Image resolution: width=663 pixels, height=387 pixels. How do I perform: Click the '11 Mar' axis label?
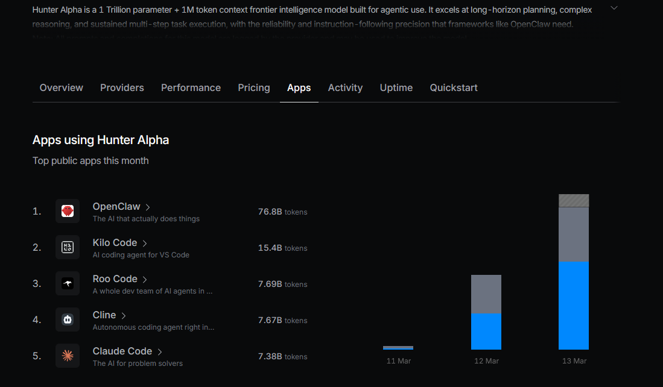click(x=398, y=361)
